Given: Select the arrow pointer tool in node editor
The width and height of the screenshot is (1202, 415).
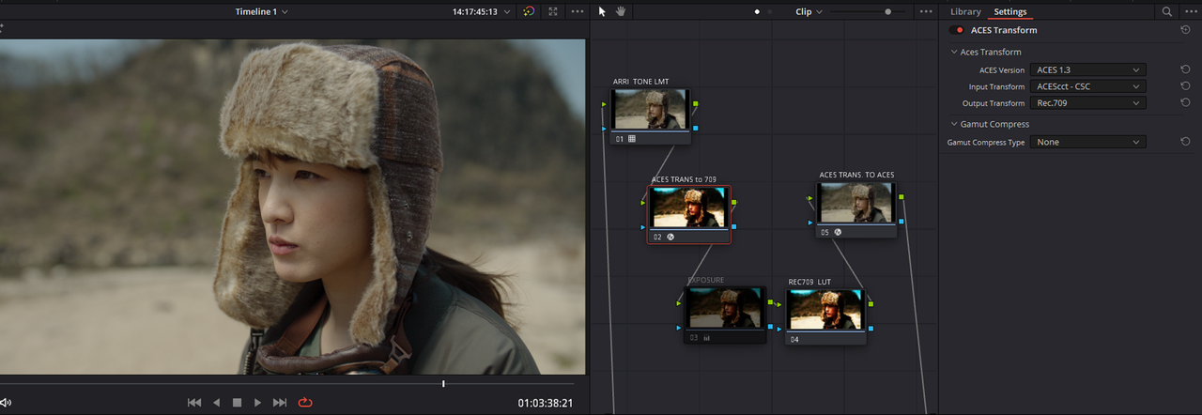Looking at the screenshot, I should [603, 11].
